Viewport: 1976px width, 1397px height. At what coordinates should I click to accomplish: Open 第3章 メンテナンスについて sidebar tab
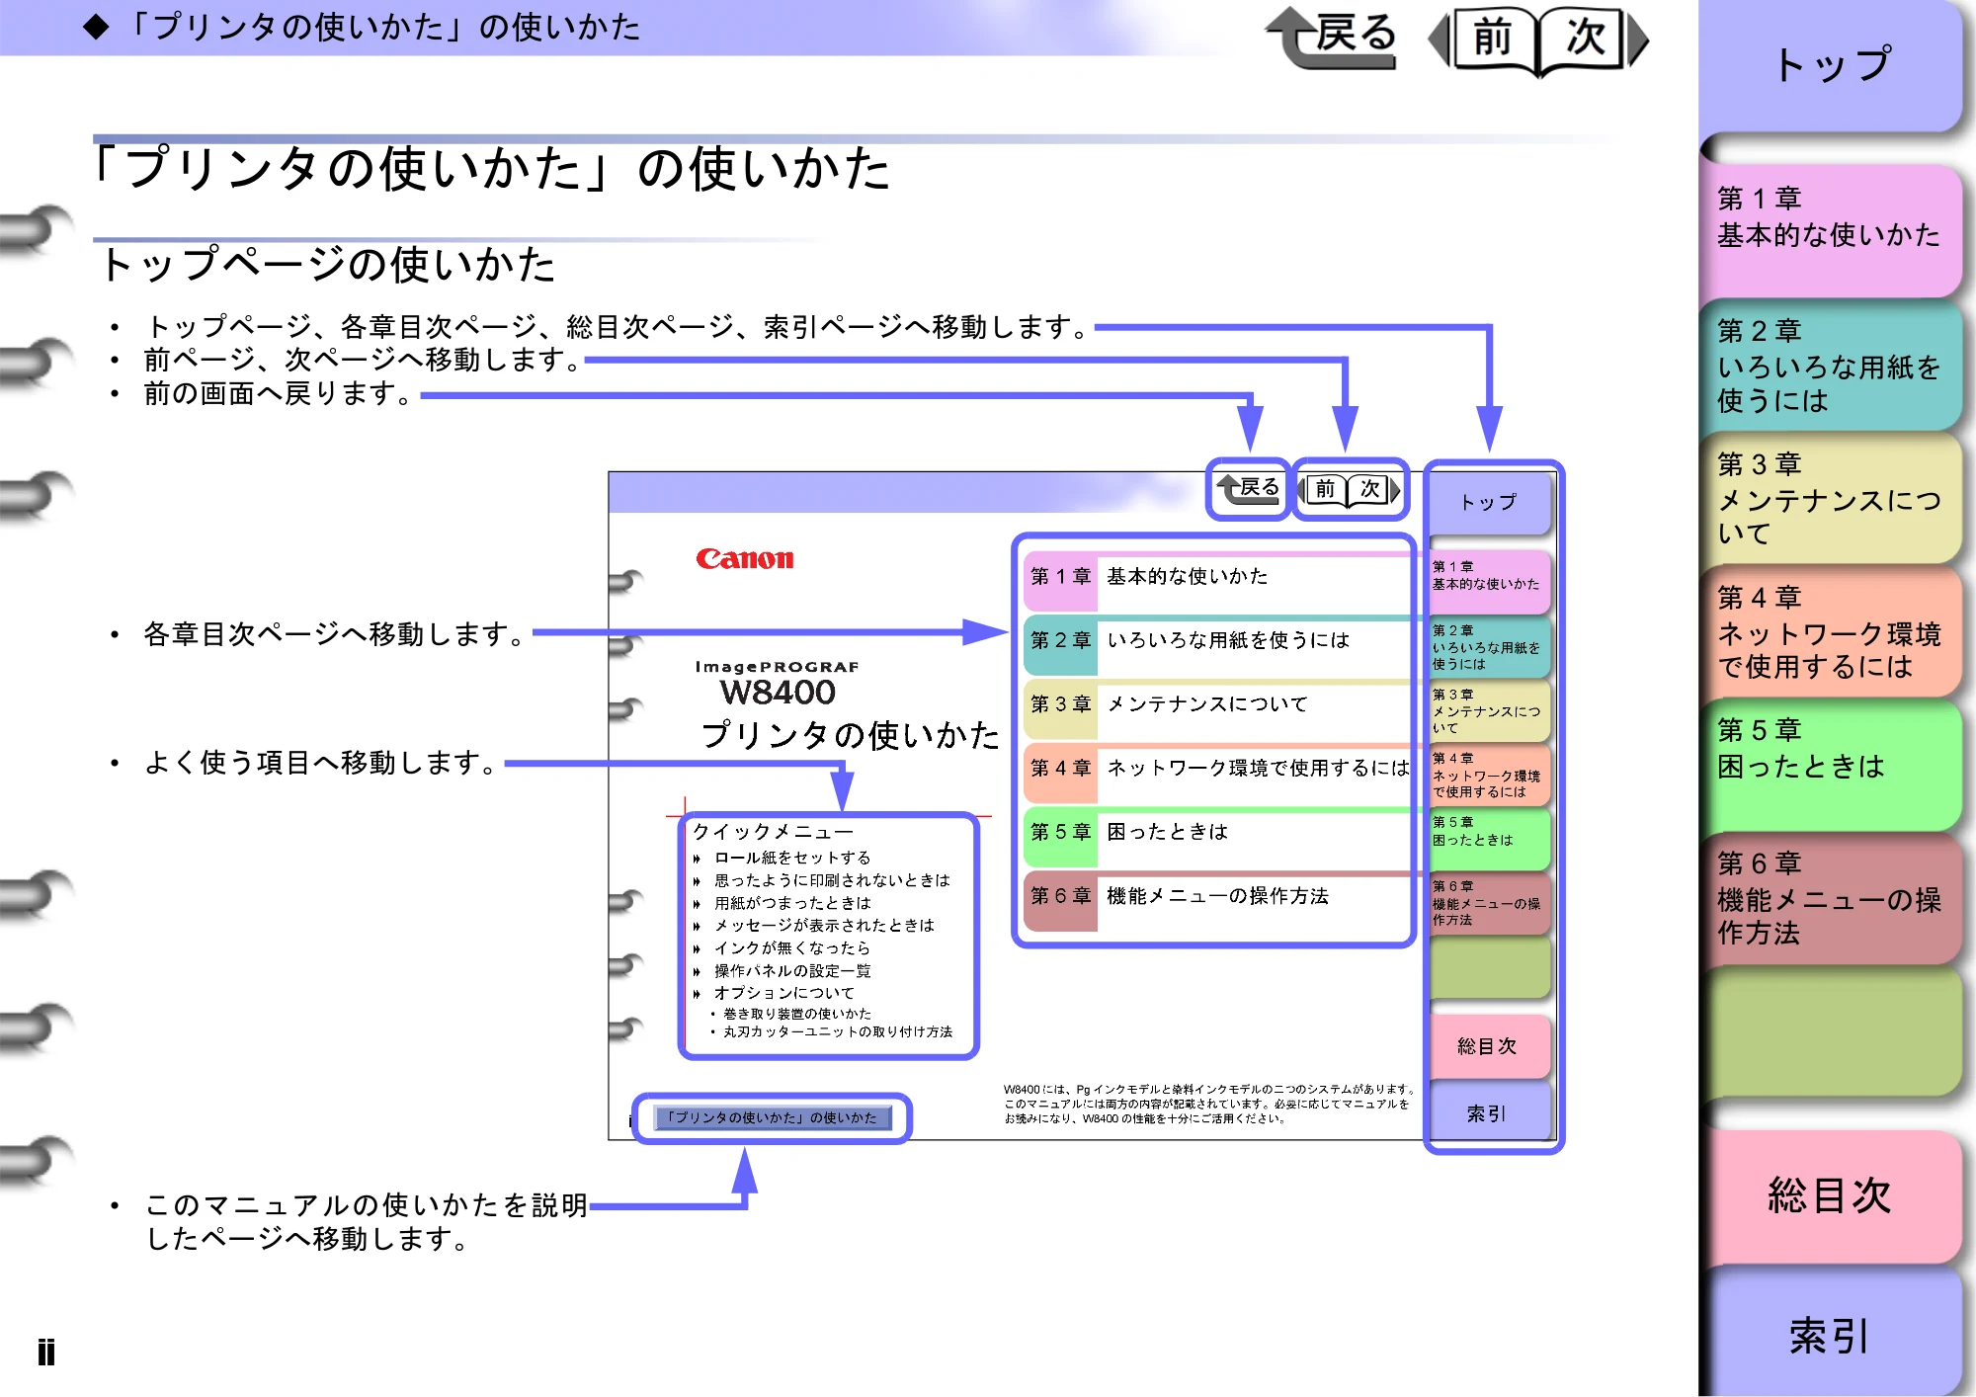[1831, 497]
